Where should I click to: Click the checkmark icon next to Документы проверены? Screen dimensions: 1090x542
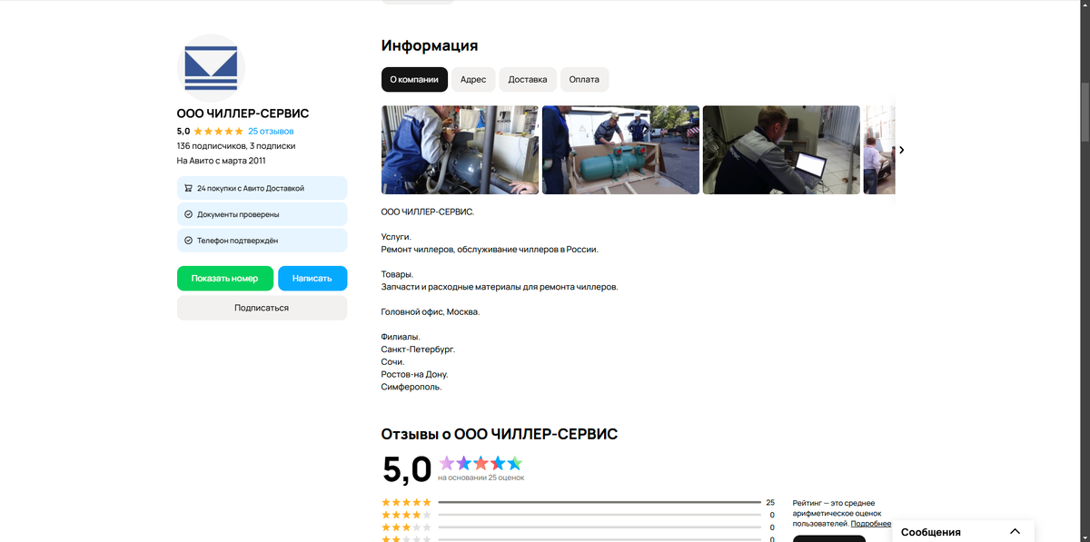pyautogui.click(x=188, y=214)
